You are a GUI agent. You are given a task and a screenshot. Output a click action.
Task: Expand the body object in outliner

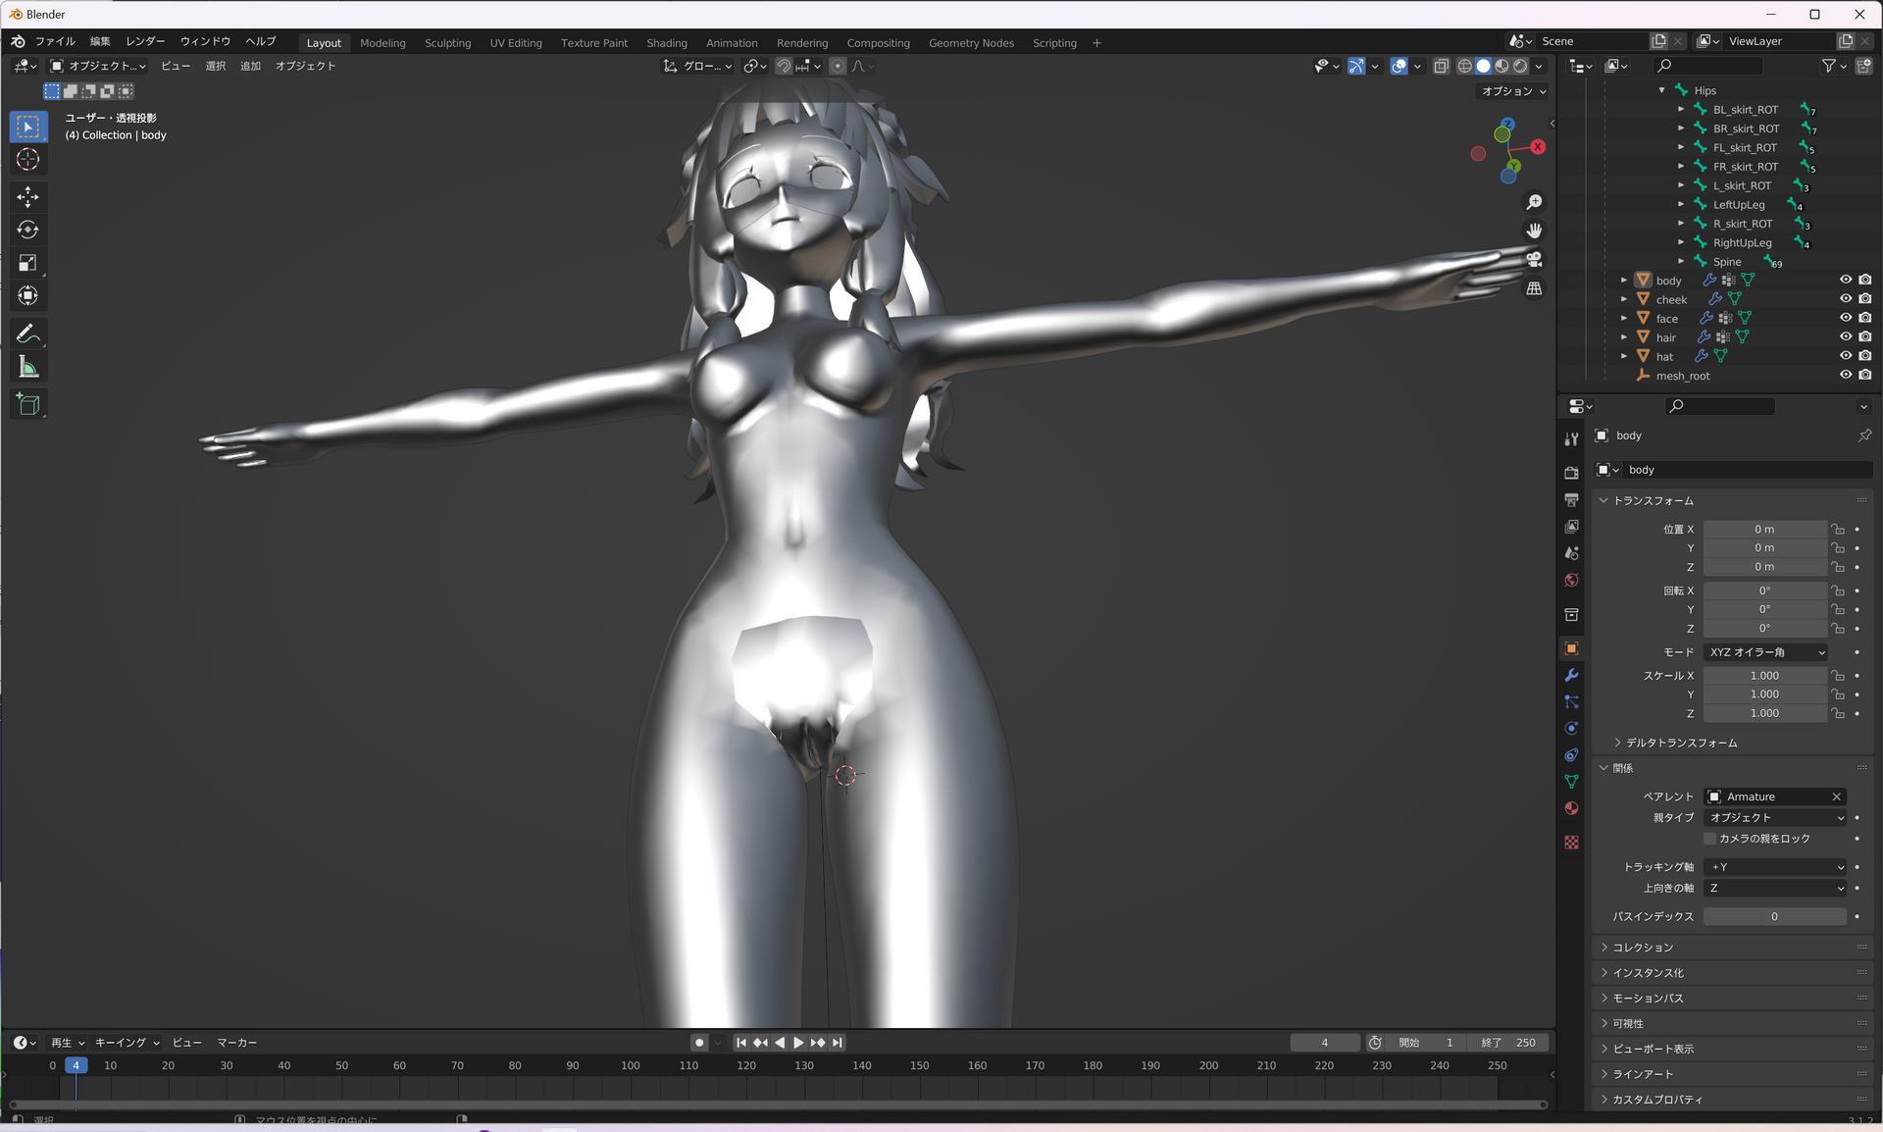[1624, 281]
